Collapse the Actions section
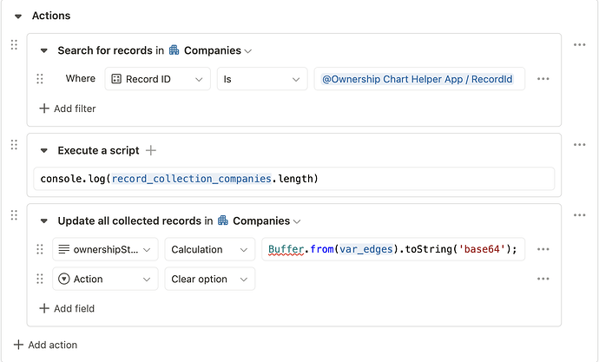The height and width of the screenshot is (362, 599). tap(18, 16)
